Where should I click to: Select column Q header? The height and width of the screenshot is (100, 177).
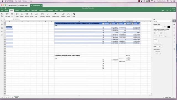point(129,21)
